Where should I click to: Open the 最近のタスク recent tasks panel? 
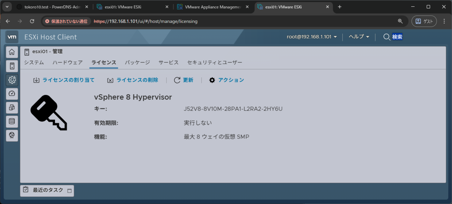tap(47, 190)
